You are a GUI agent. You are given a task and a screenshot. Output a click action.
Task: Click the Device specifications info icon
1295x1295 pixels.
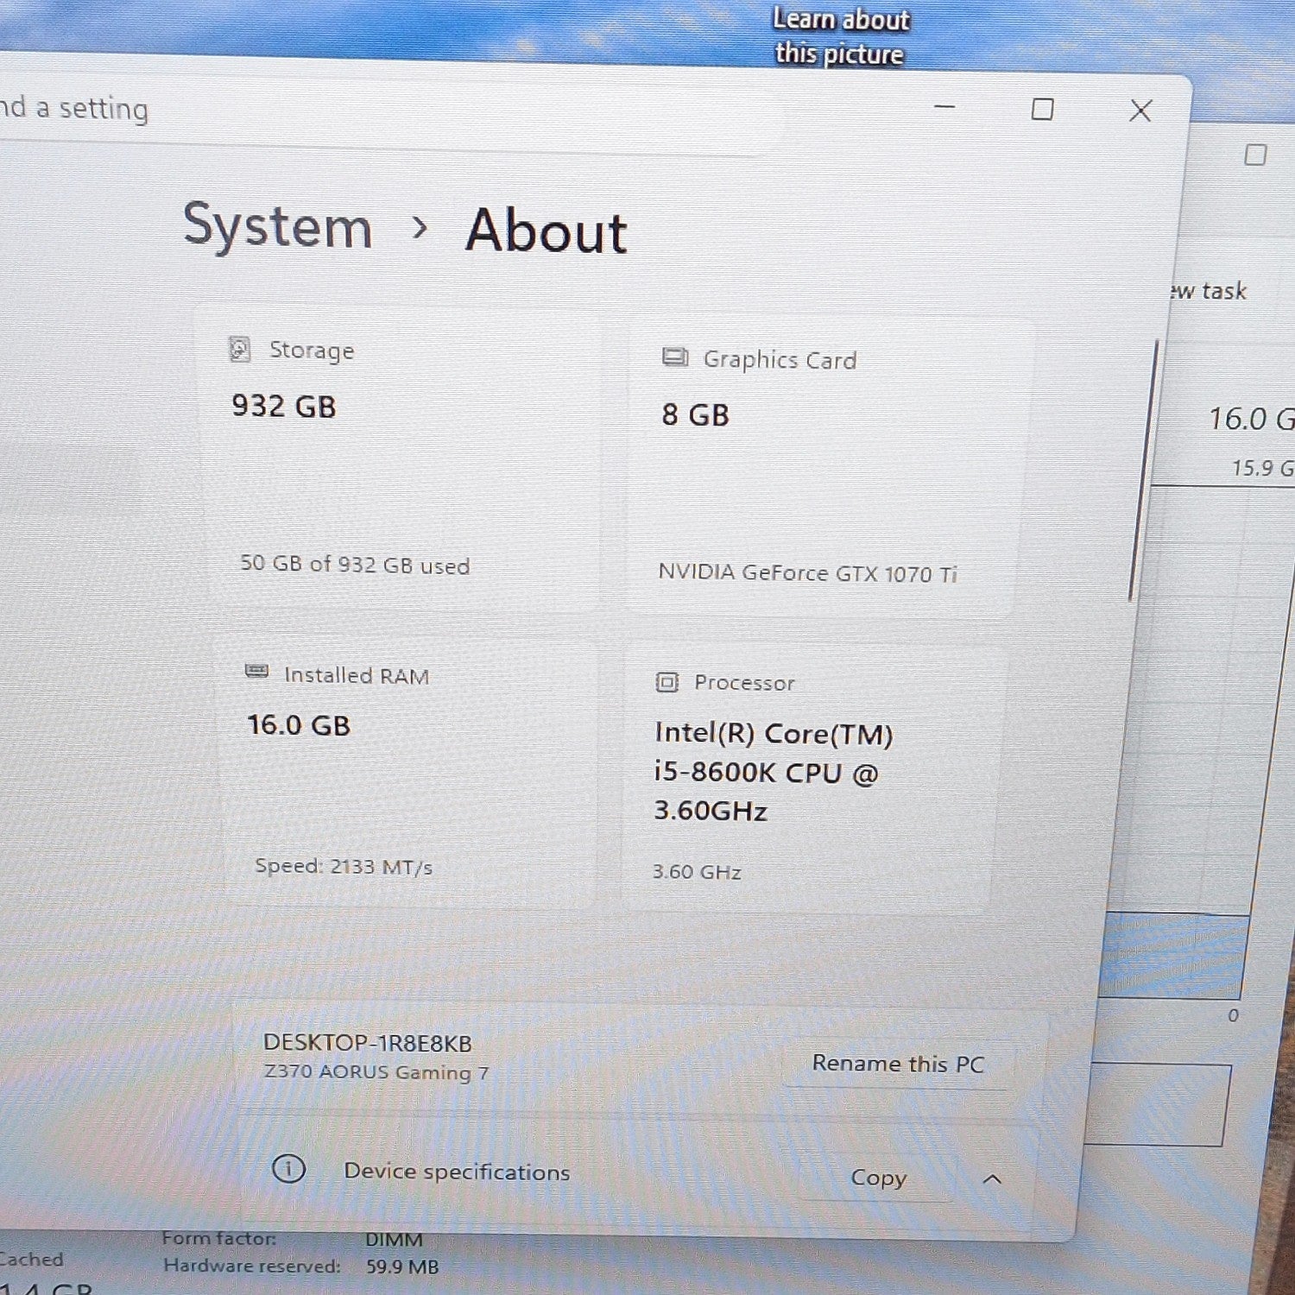[288, 1169]
